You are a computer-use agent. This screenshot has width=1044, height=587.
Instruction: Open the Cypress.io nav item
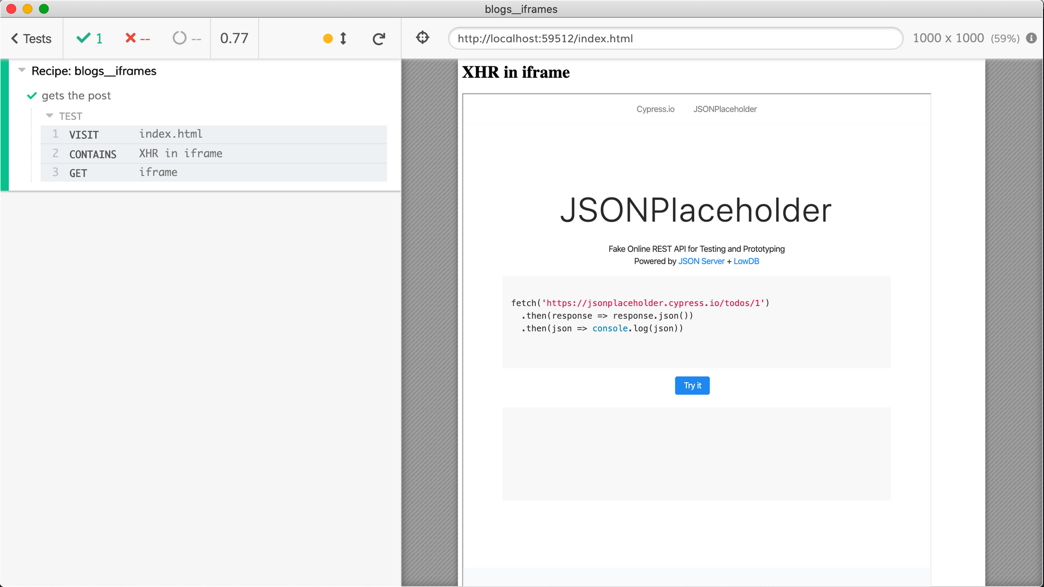(655, 109)
